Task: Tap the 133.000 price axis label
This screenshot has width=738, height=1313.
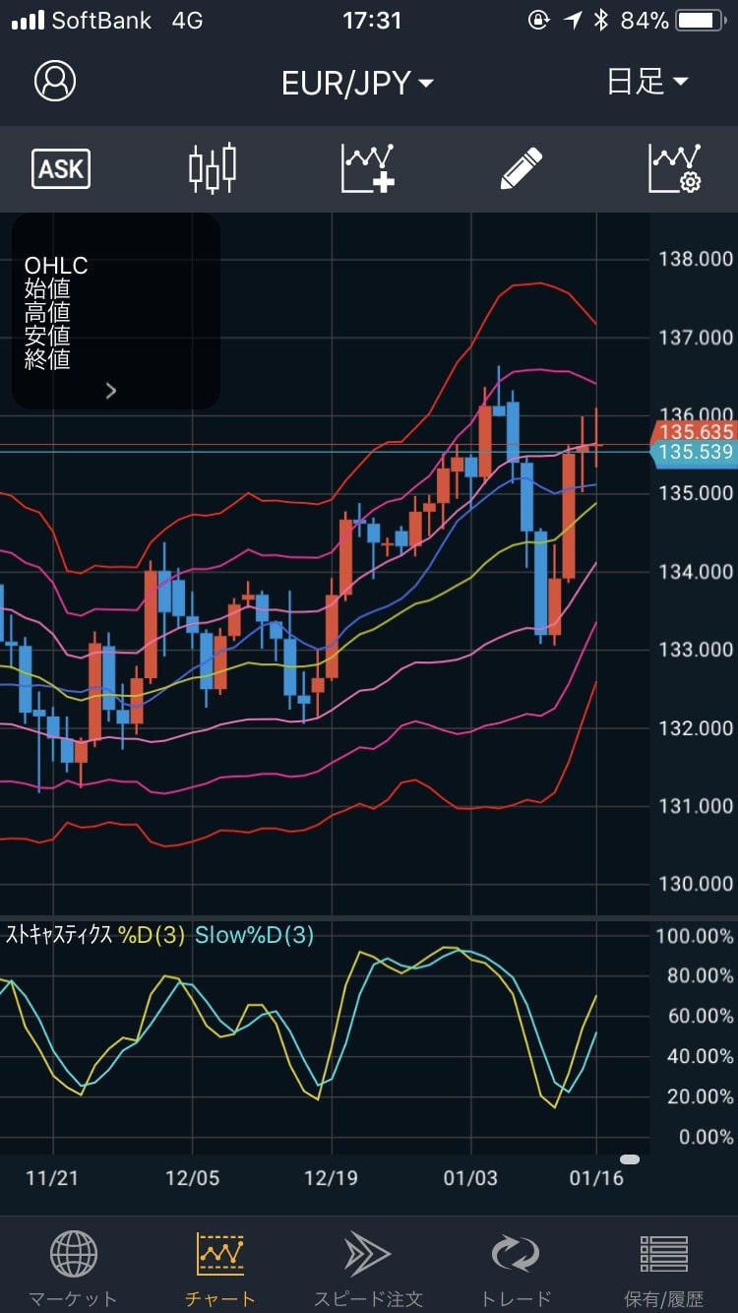Action: (x=696, y=650)
